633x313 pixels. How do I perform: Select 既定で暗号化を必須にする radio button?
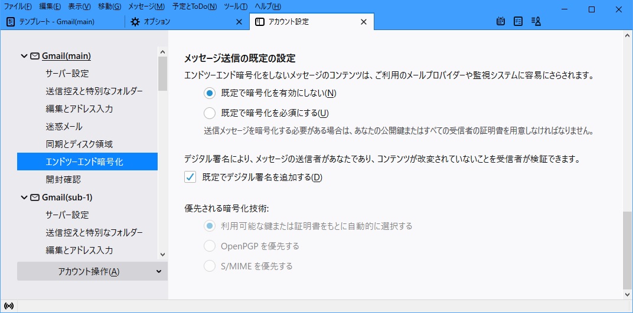tap(209, 113)
